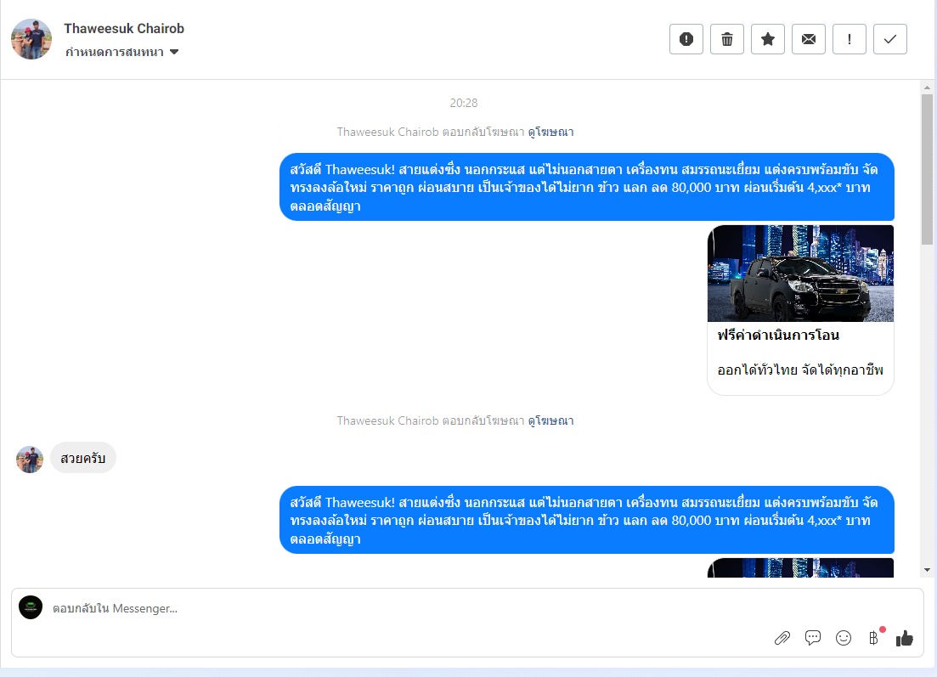Send a thumbs-up like
Image resolution: width=937 pixels, height=677 pixels.
click(905, 638)
